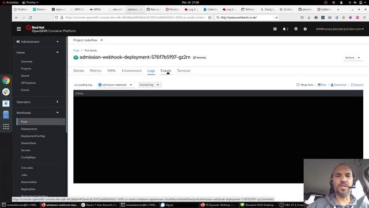This screenshot has width=369, height=208.
Task: Switch to the Environment tab
Action: point(131,70)
